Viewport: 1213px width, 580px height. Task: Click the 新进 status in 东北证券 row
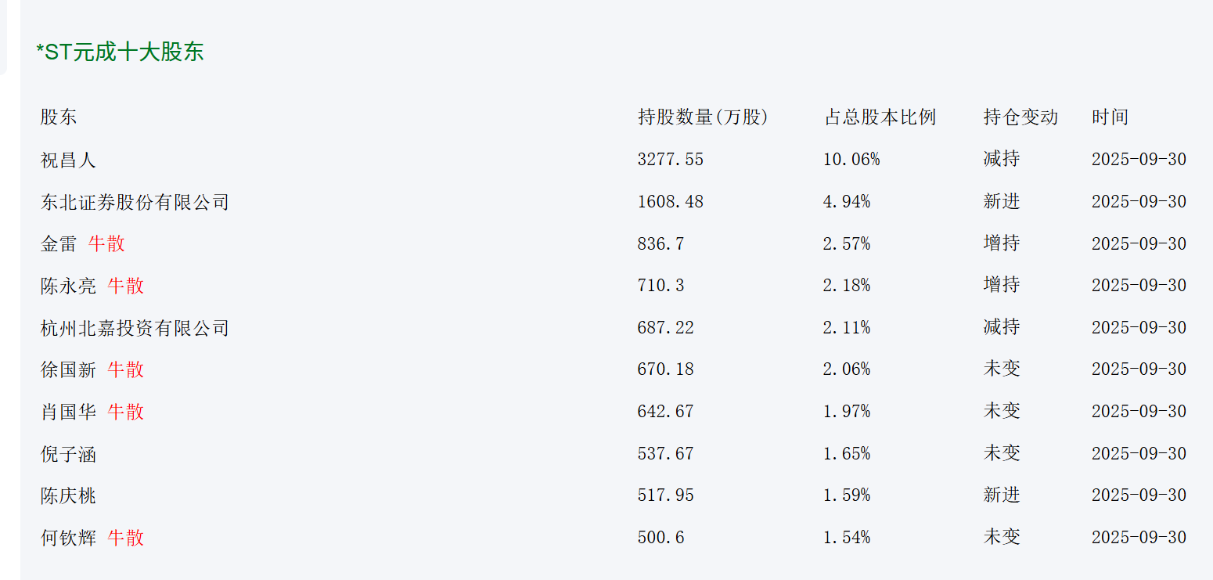(1002, 202)
